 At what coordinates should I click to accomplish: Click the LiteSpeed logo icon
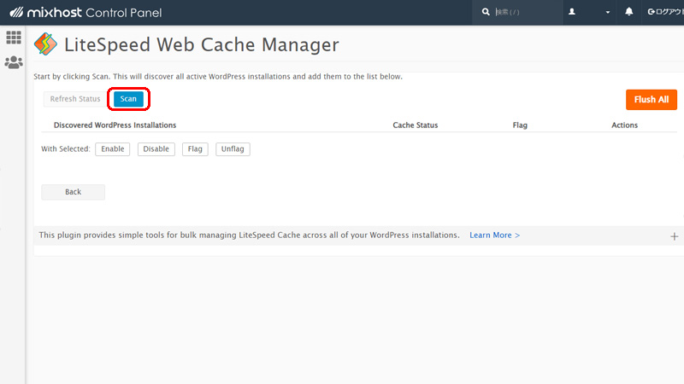tap(45, 44)
